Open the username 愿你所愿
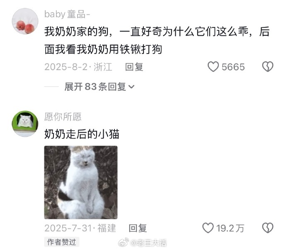Image resolution: width=286 pixels, height=250 pixels. (x=63, y=117)
